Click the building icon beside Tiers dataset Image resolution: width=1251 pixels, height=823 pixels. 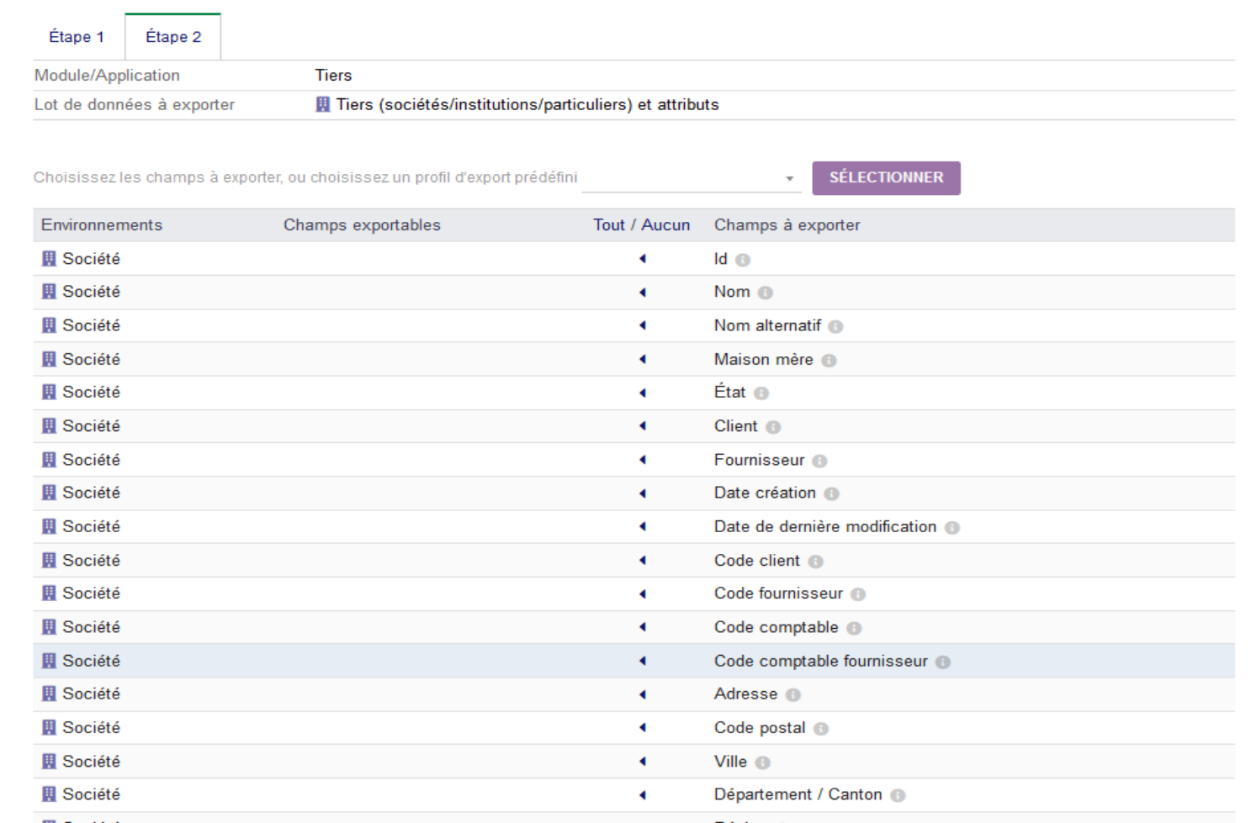pyautogui.click(x=323, y=104)
